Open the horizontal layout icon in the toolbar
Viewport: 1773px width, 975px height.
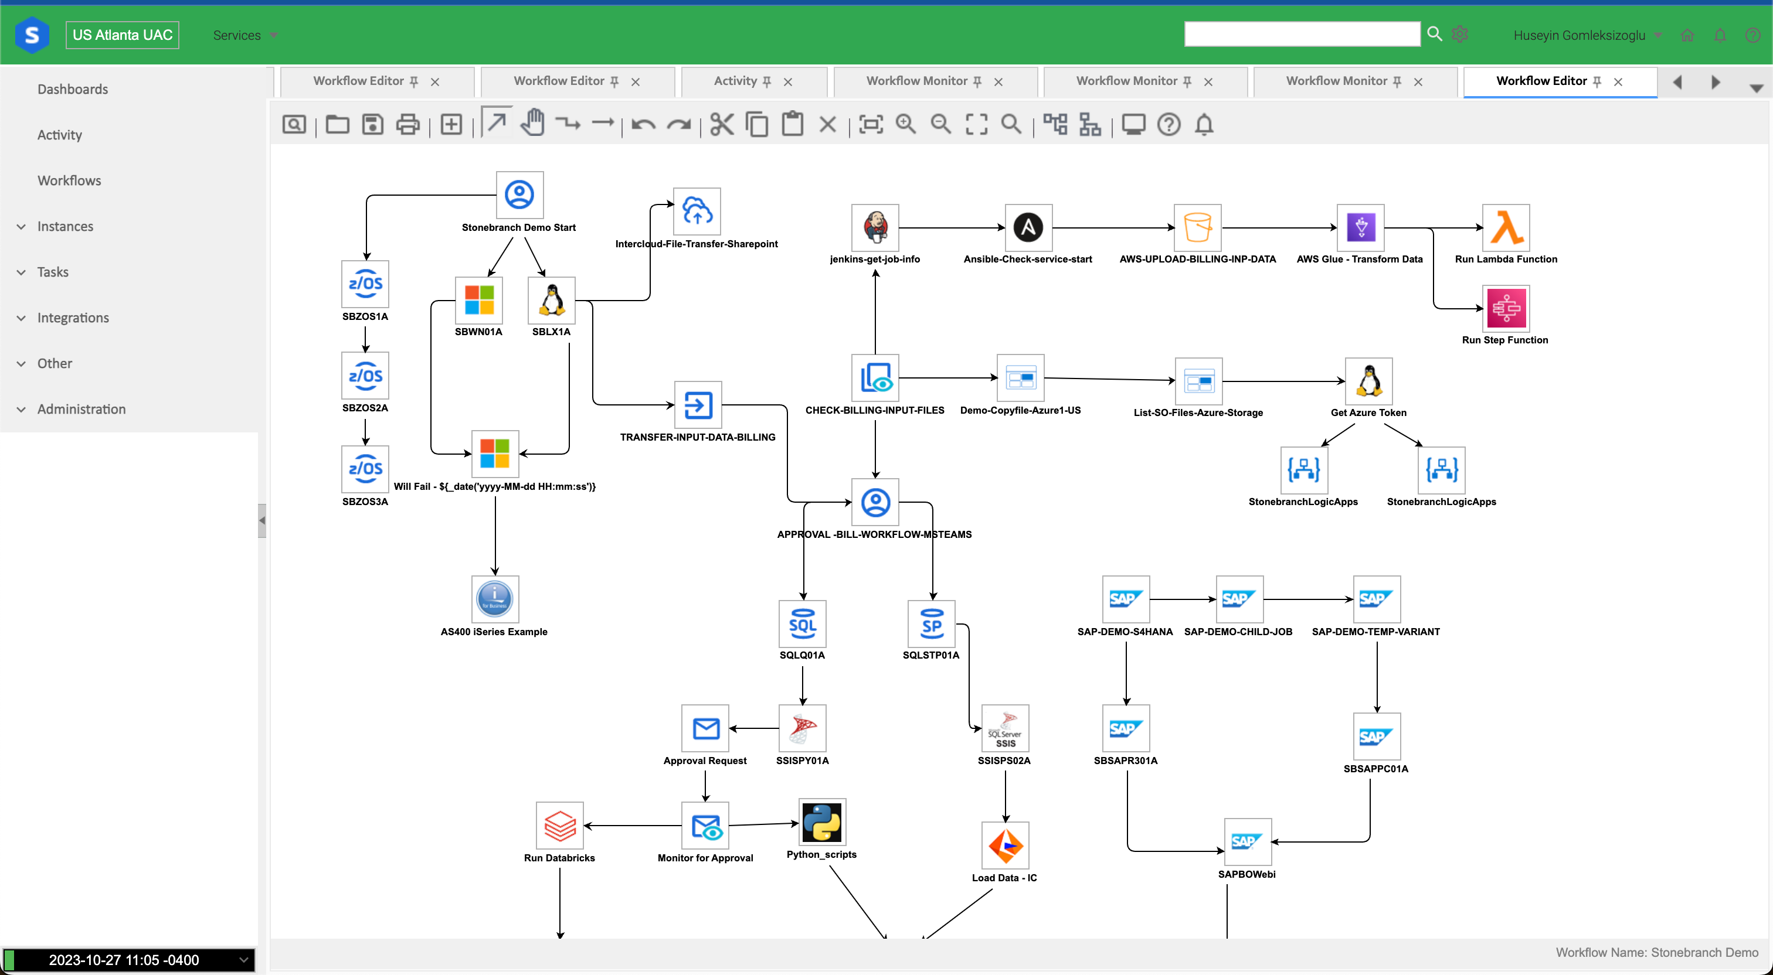point(1055,124)
